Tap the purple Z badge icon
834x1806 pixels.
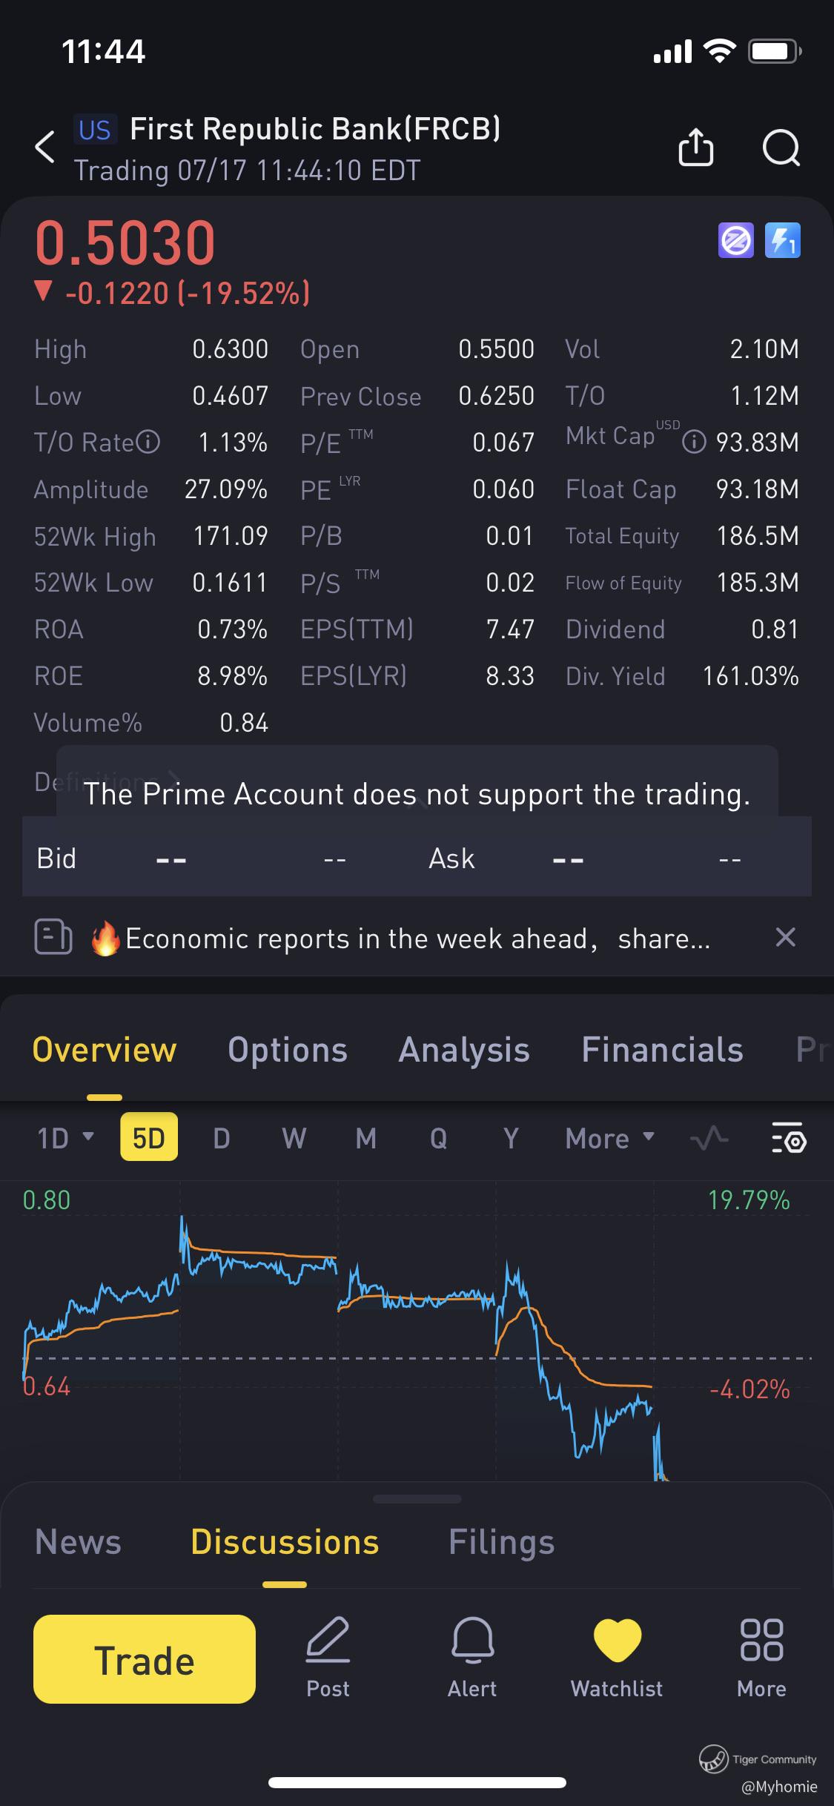[735, 240]
